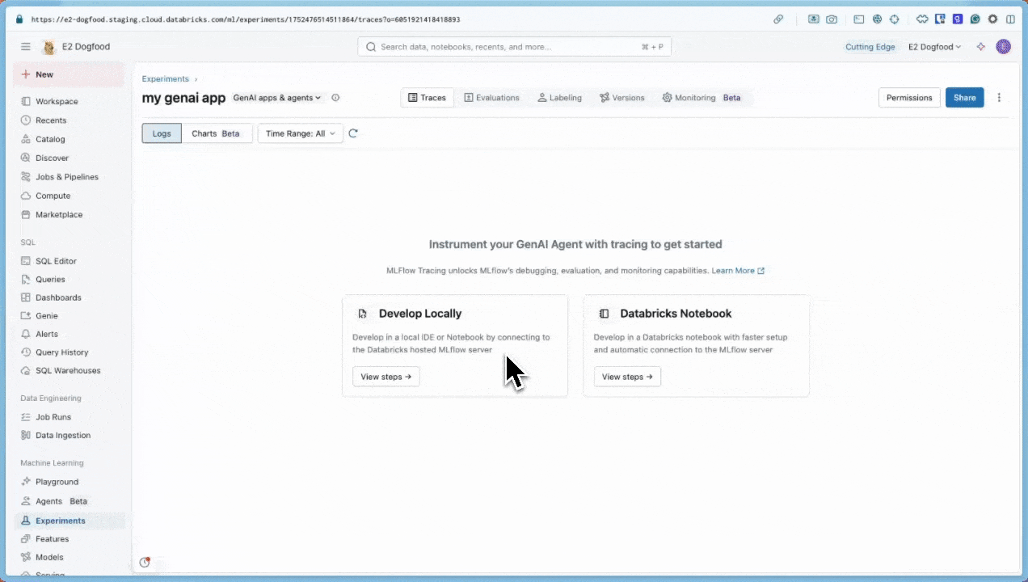This screenshot has height=582, width=1028.
Task: Open Compute from the sidebar
Action: click(53, 196)
